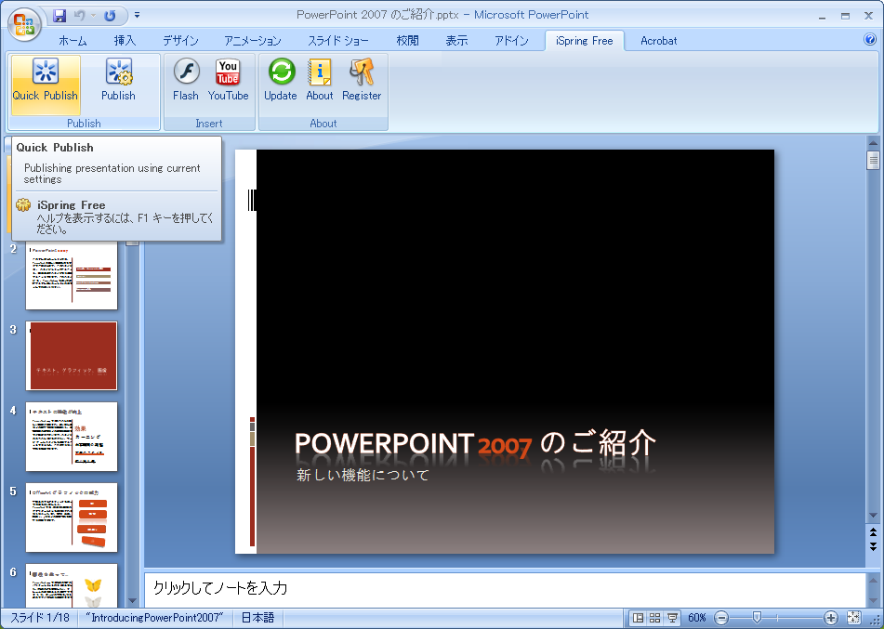
Task: Click the Quick Publish ribbon button
Action: click(46, 85)
